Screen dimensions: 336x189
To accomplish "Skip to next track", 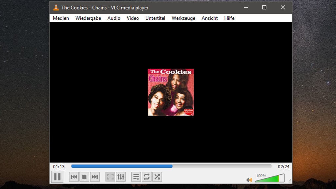I will pyautogui.click(x=95, y=177).
